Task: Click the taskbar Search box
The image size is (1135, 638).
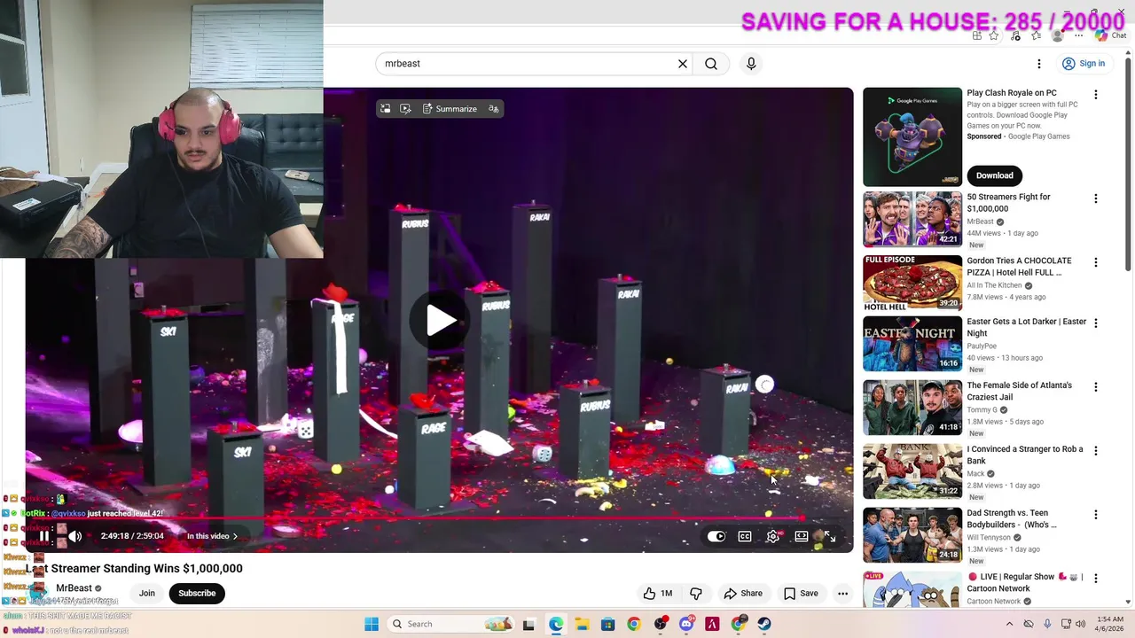Action: [x=451, y=624]
